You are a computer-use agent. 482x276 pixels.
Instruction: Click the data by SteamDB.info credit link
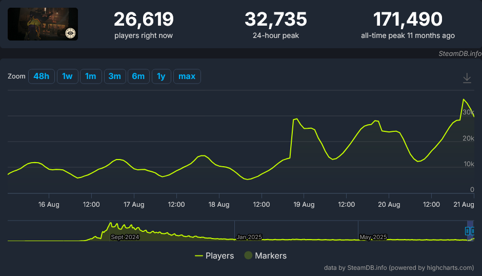[x=399, y=268]
